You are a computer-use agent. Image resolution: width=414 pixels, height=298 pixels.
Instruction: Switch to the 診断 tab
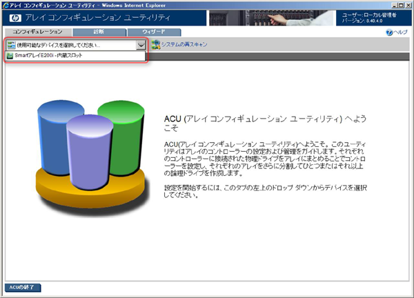(x=99, y=32)
